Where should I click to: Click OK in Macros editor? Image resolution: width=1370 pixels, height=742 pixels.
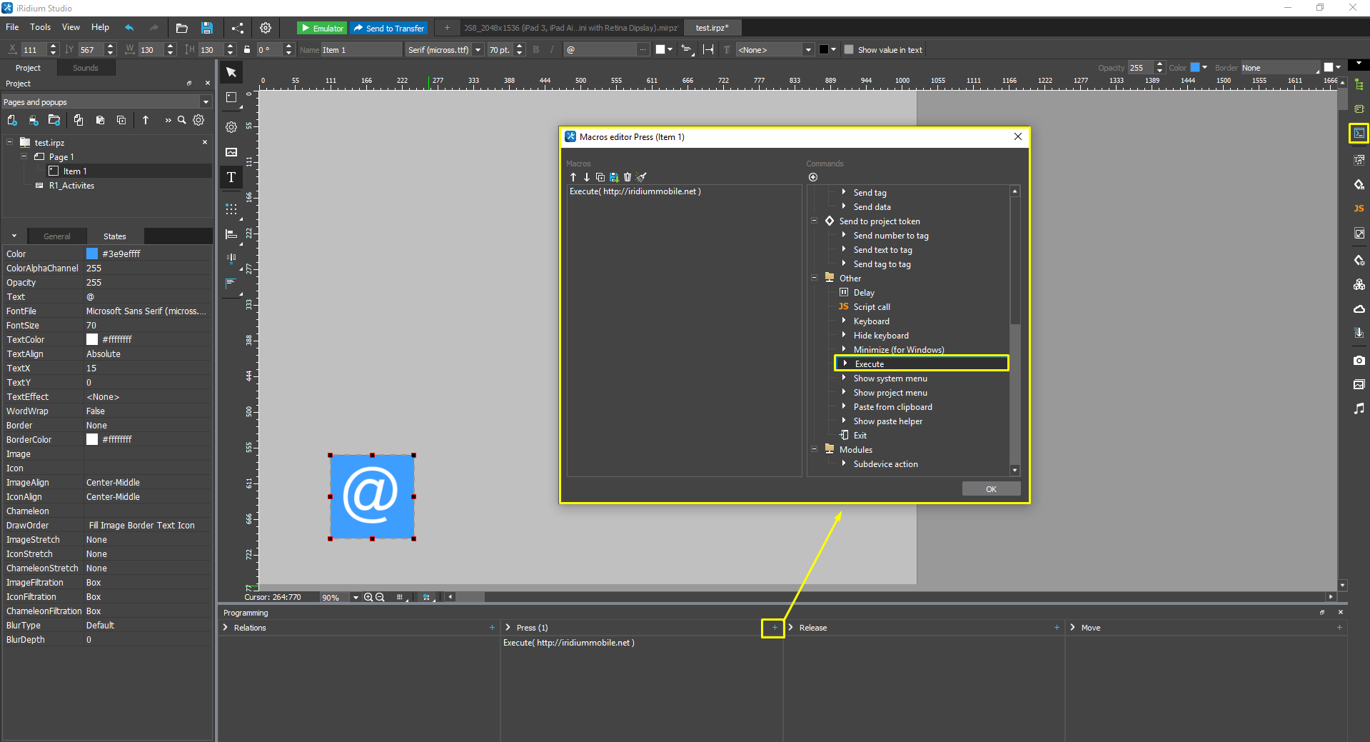click(990, 489)
